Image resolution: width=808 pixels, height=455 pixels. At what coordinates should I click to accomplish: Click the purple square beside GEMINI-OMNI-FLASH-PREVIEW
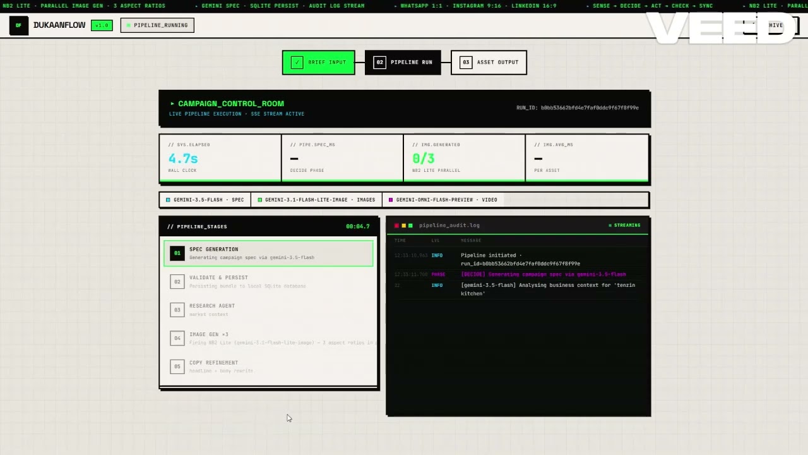coord(391,200)
